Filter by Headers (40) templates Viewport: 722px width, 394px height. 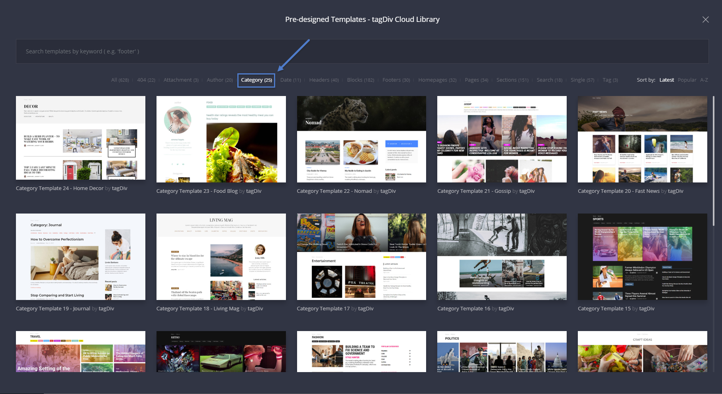[x=324, y=80]
